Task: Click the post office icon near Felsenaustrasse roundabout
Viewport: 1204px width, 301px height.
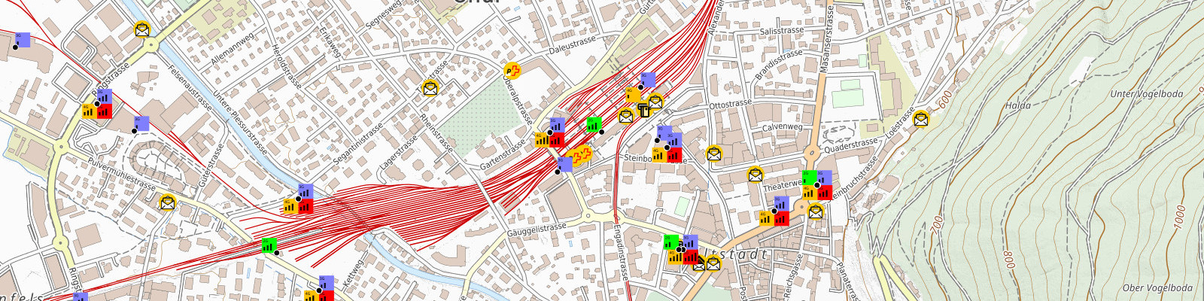Action: point(141,30)
